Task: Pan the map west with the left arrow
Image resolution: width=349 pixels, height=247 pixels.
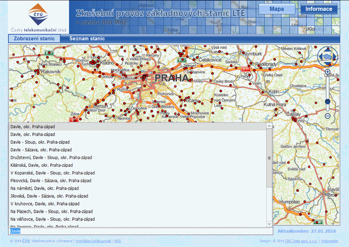Action: point(321,56)
